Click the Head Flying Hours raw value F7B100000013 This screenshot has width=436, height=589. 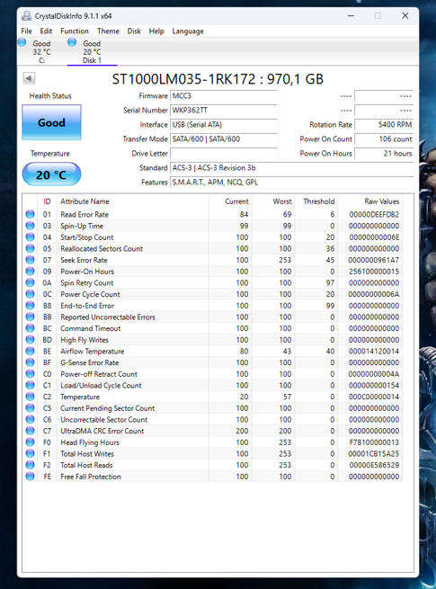point(374,442)
